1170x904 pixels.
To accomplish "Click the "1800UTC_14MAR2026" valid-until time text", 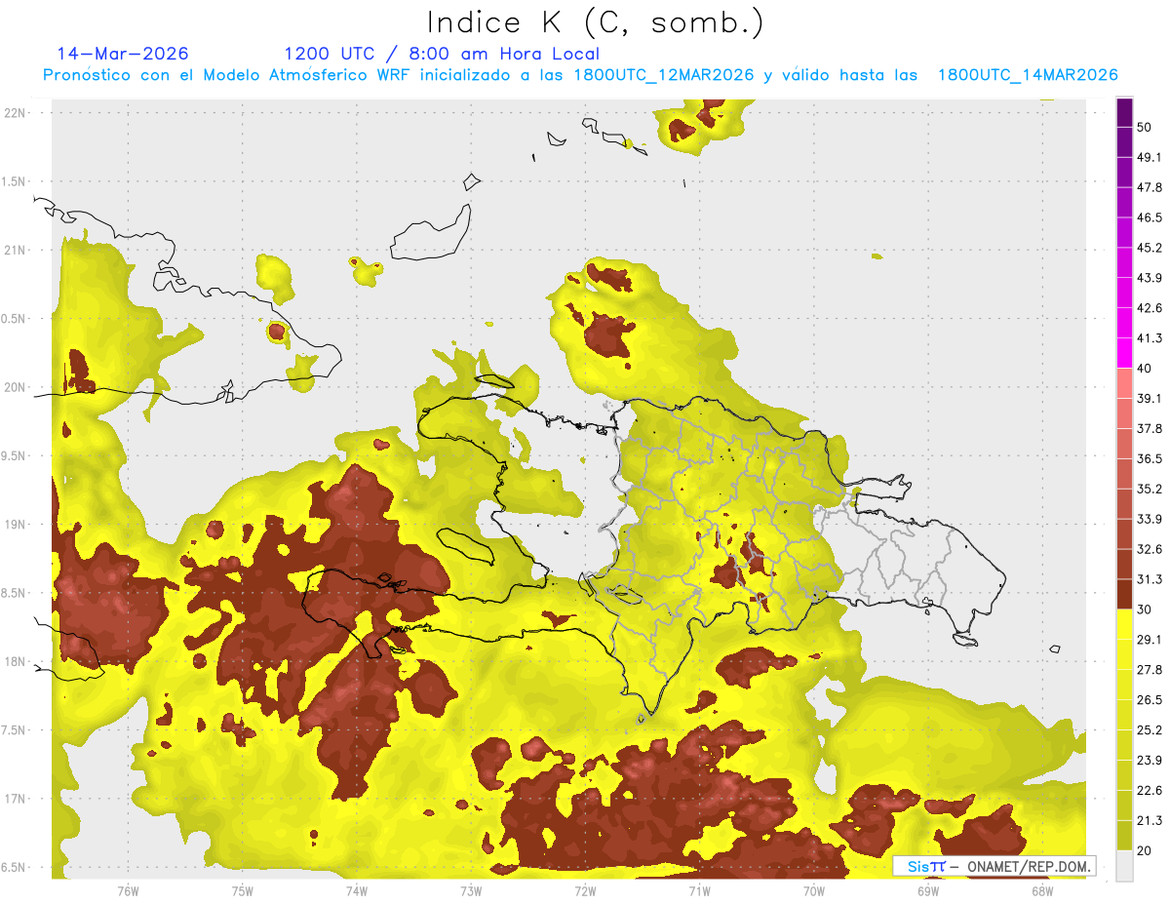I will coord(1027,75).
